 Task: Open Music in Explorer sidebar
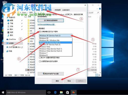tap(10, 35)
